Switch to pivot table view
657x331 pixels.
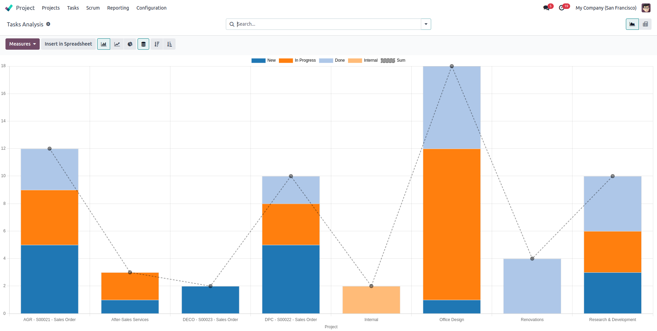coord(646,24)
